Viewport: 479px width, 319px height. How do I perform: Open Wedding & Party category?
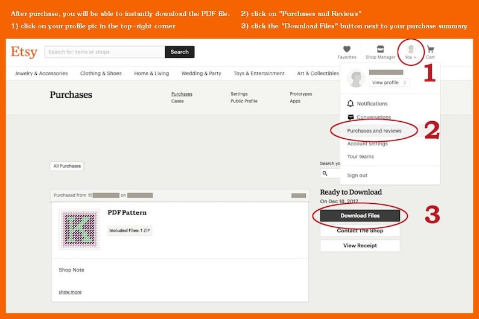[x=201, y=73]
